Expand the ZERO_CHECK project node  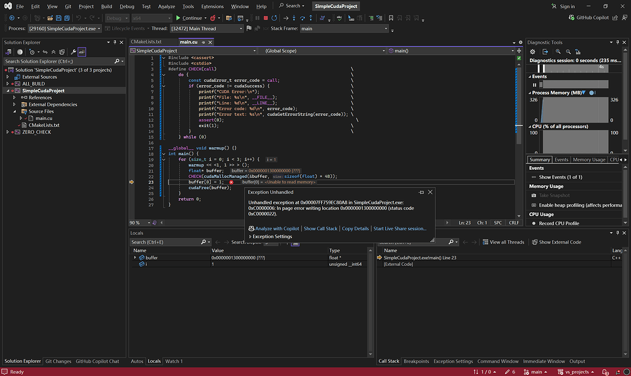(x=7, y=132)
